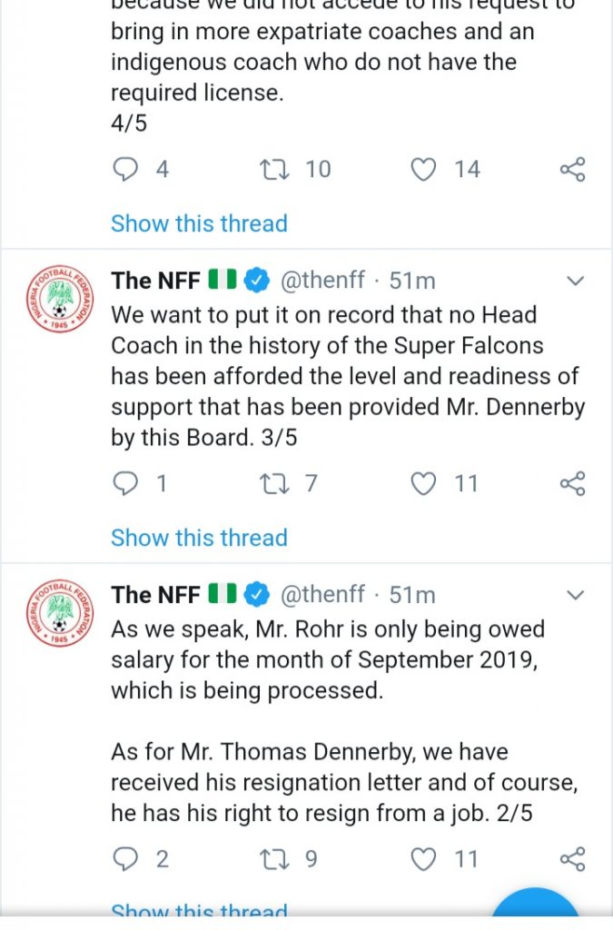Viewport: 613px width, 930px height.
Task: Open the first Show this thread link
Action: point(199,223)
